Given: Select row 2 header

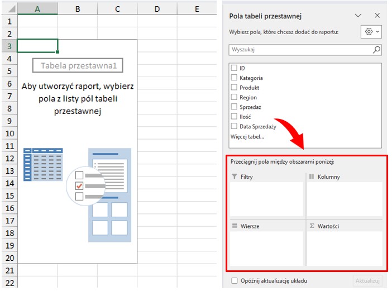Looking at the screenshot, I should click(x=9, y=34).
